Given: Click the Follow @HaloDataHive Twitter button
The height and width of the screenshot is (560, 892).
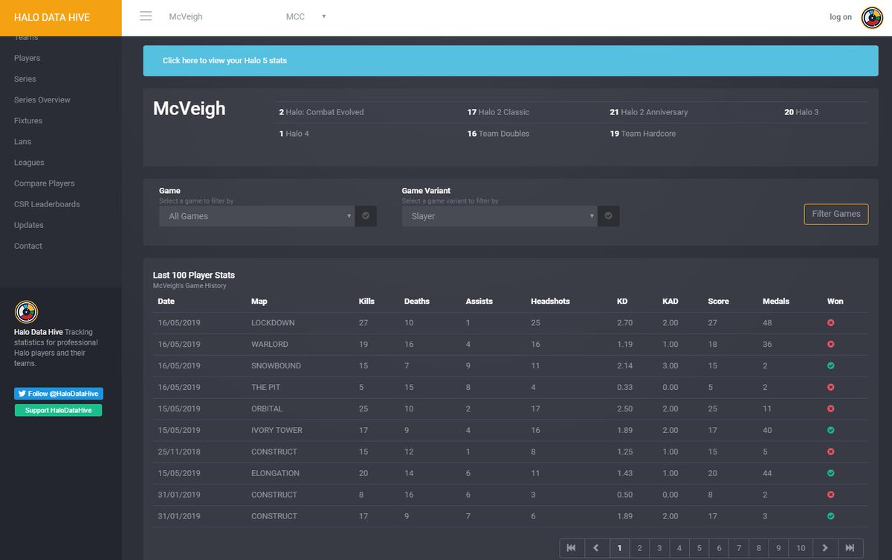Looking at the screenshot, I should click(58, 394).
